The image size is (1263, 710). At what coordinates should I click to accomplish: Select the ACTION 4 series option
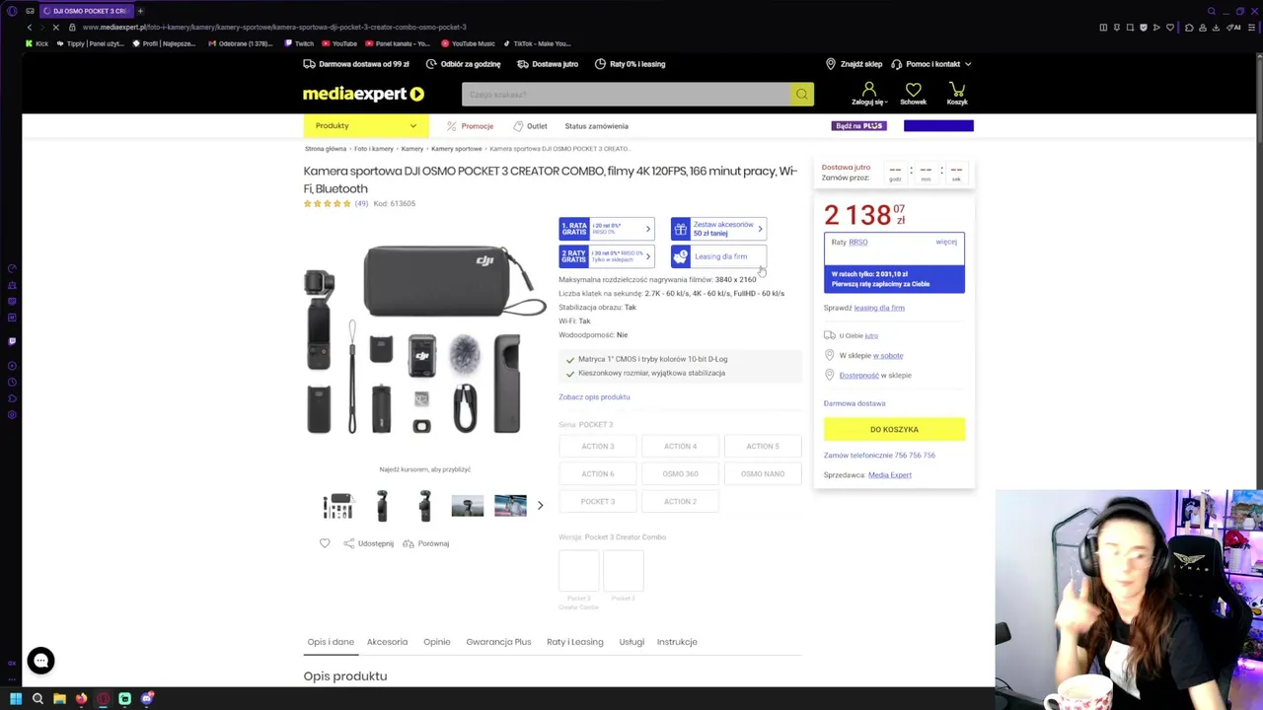tap(680, 446)
